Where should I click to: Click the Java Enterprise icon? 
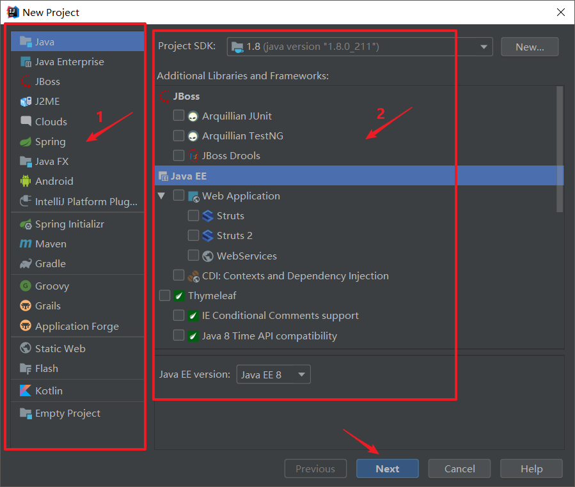26,61
